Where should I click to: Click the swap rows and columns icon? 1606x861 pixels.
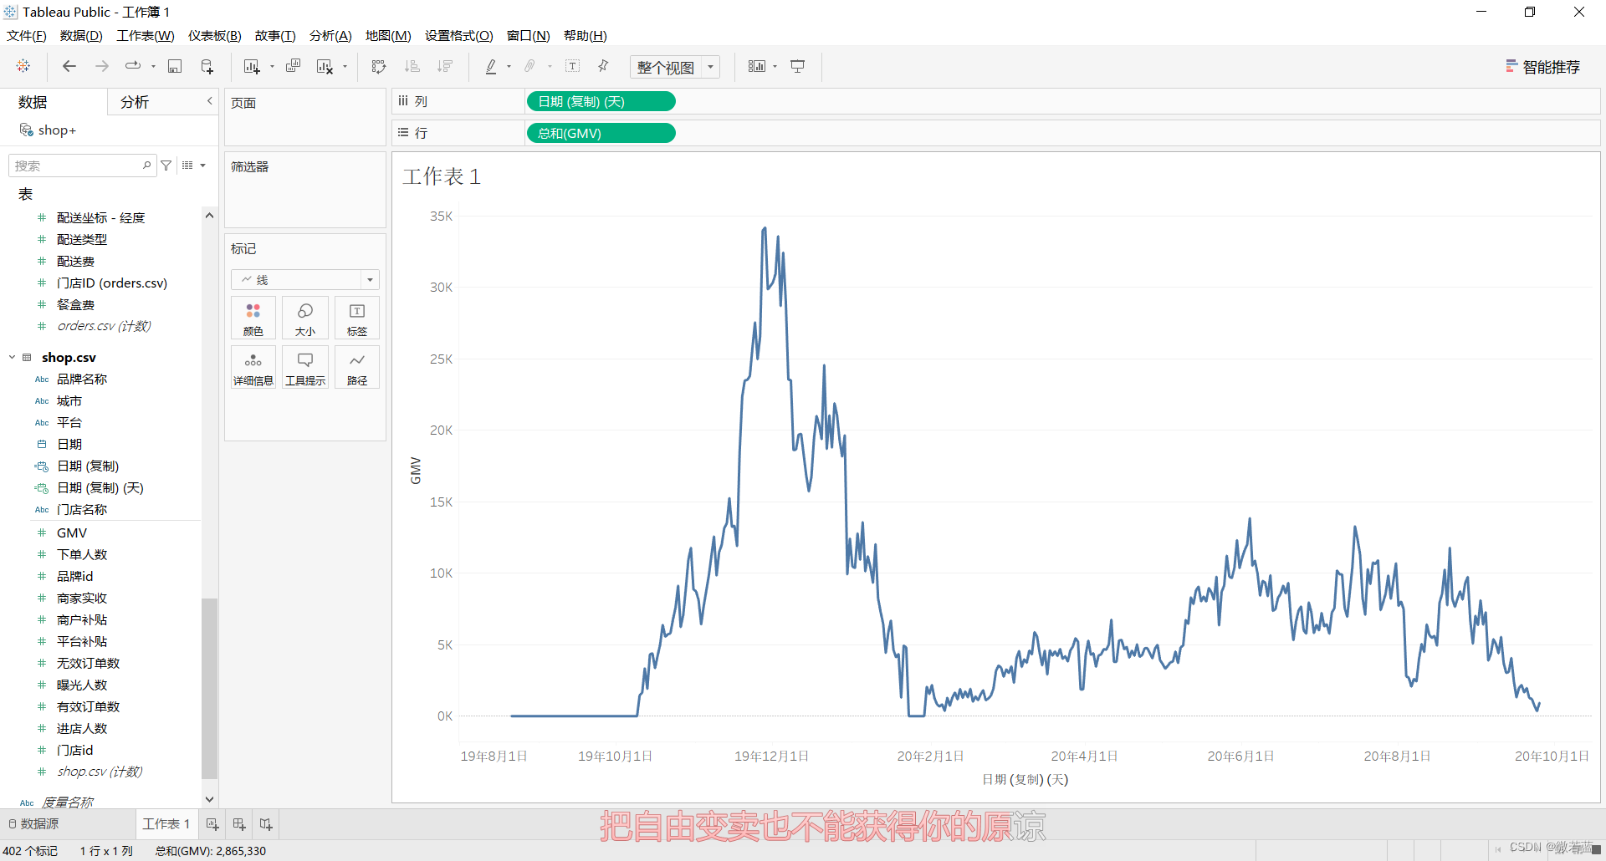coord(379,66)
